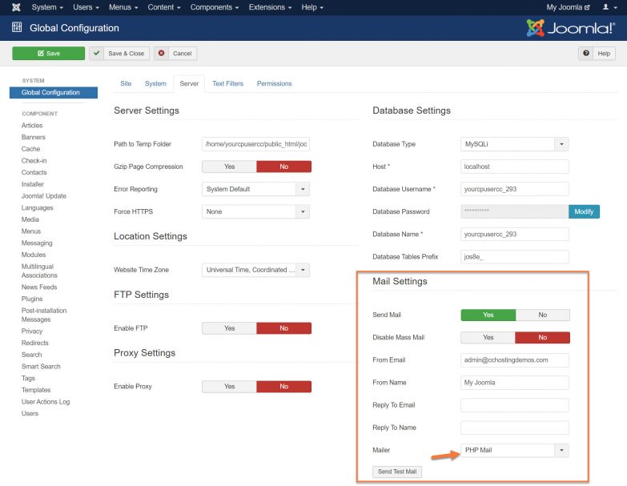Enable Proxy by selecting Yes

click(x=229, y=386)
